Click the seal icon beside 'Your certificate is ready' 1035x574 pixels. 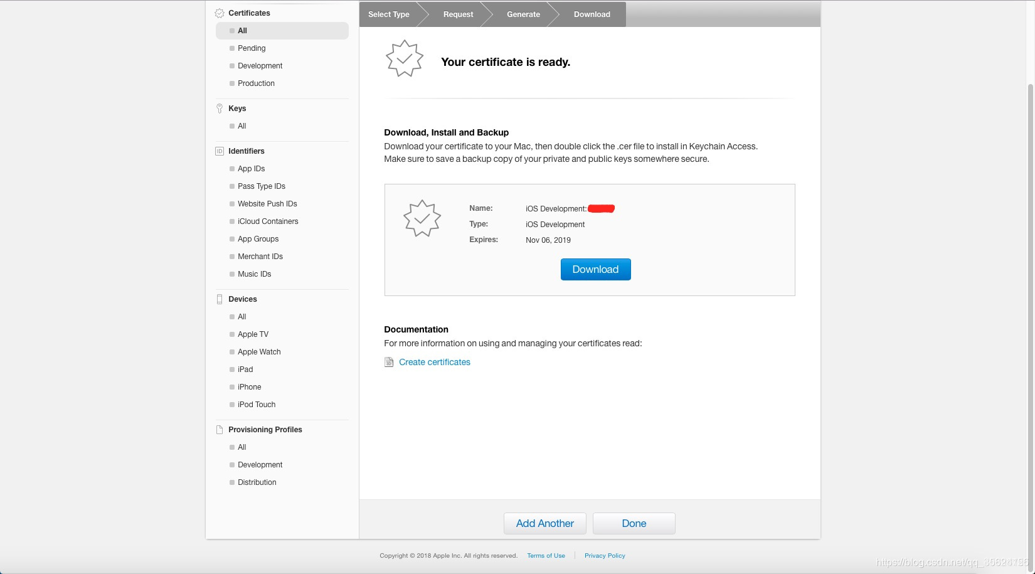[x=405, y=59]
